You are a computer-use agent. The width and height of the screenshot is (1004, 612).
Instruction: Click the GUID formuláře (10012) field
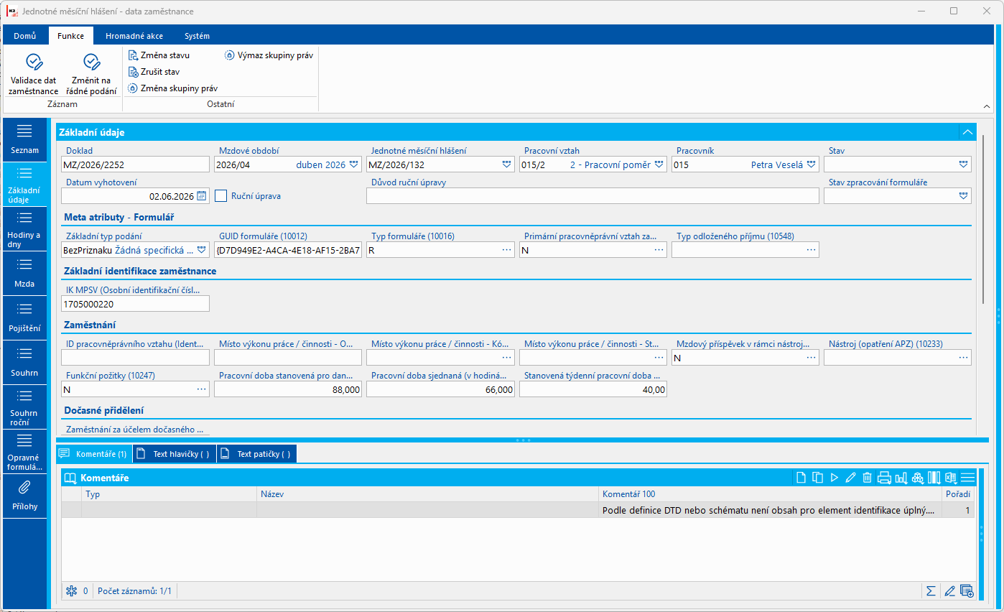[x=288, y=250]
